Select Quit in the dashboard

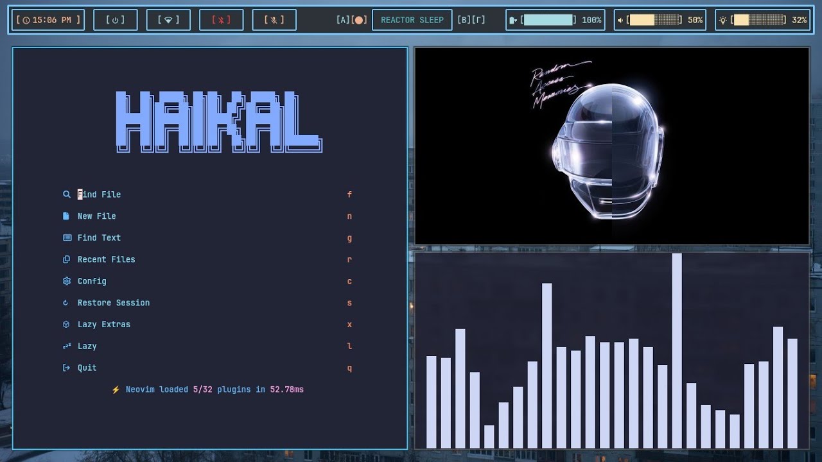coord(87,368)
